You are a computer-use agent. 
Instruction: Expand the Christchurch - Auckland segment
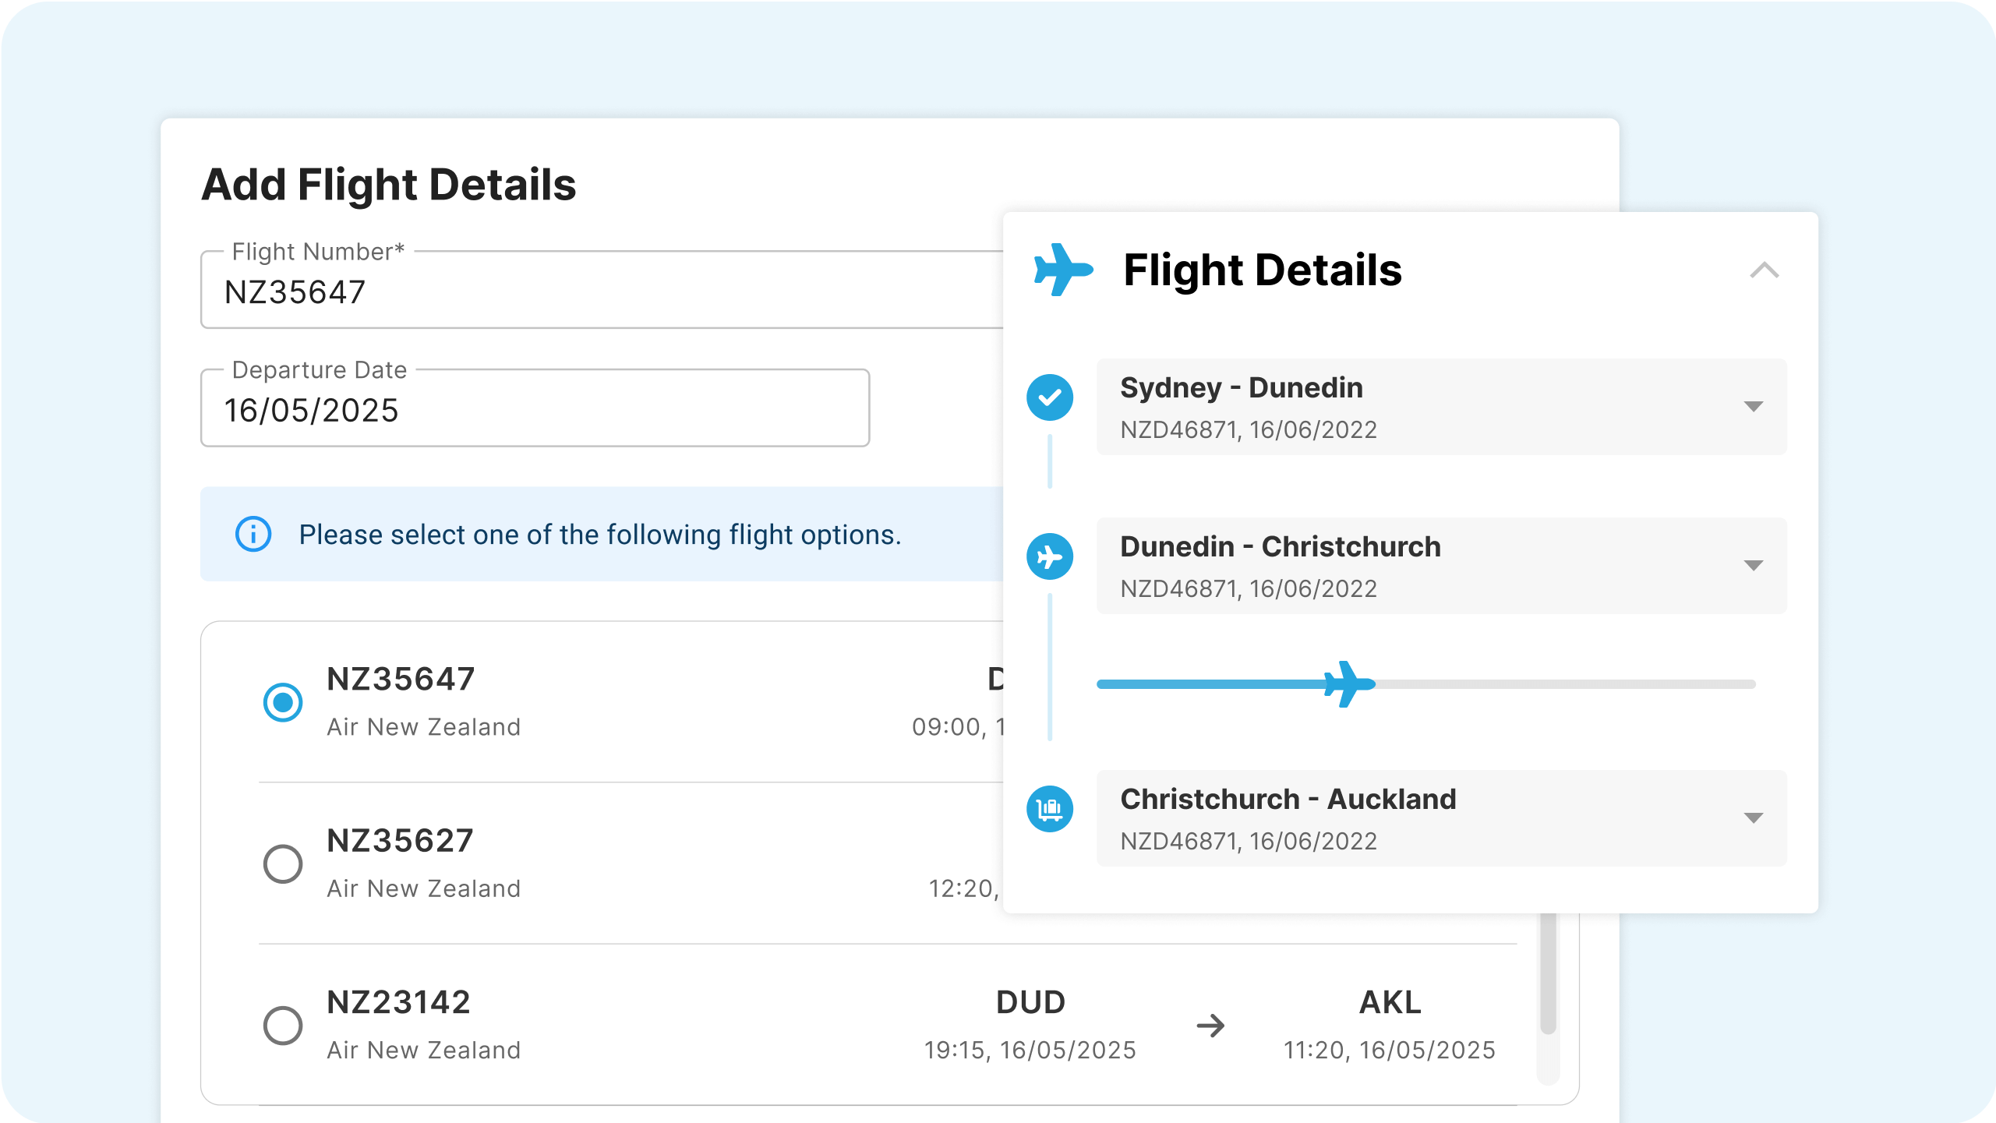point(1753,818)
